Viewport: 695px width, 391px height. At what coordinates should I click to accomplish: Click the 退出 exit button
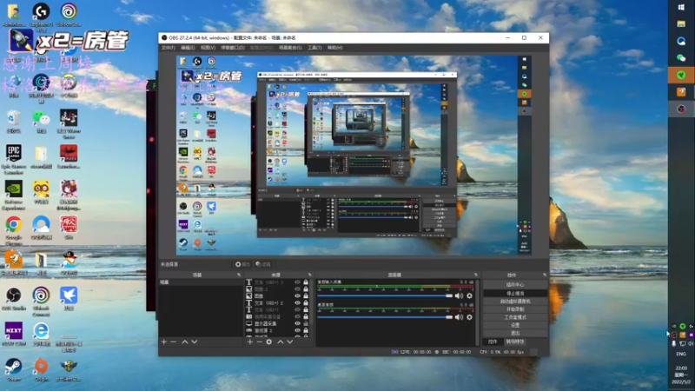tap(515, 333)
